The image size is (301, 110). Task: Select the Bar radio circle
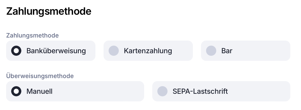click(211, 51)
